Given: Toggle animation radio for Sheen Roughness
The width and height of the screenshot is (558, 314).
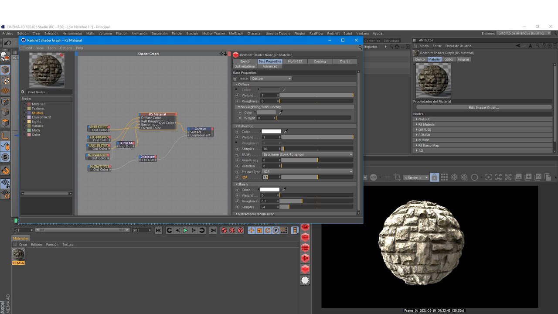Looking at the screenshot, I should (238, 201).
